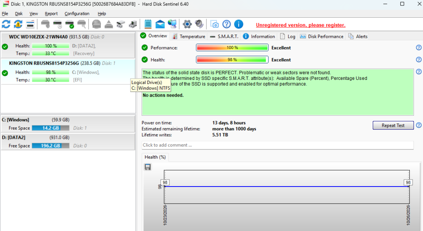Screen dimensions: 423x231
Task: Open the File menu
Action: coord(5,14)
